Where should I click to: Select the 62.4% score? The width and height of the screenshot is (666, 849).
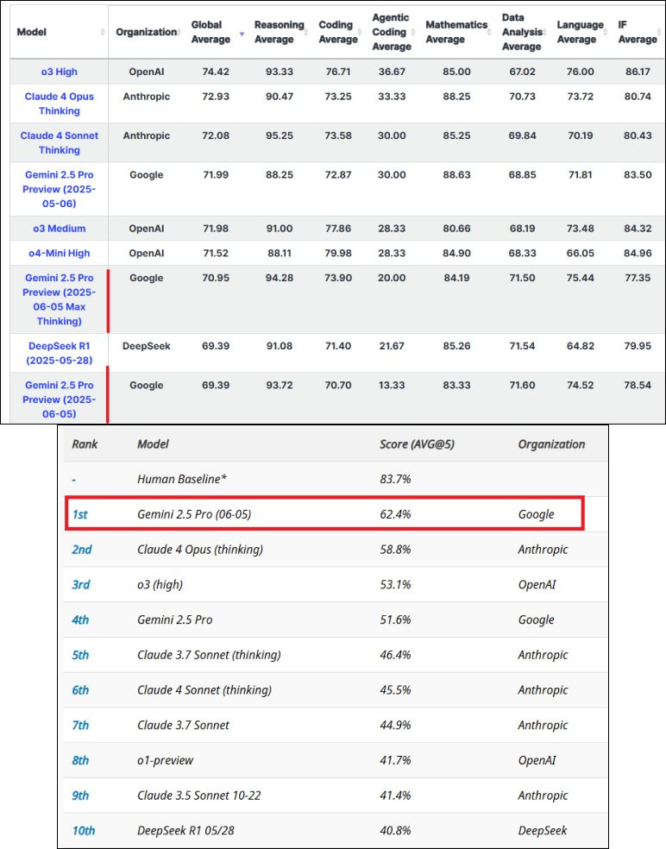pyautogui.click(x=395, y=514)
